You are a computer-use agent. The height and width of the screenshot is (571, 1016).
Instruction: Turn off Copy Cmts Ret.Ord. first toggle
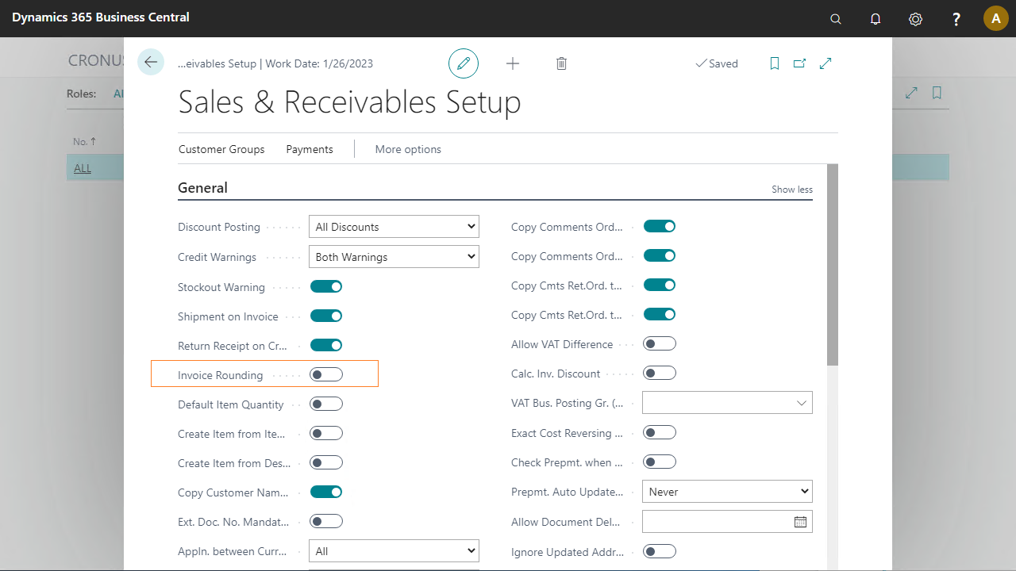[x=660, y=285]
